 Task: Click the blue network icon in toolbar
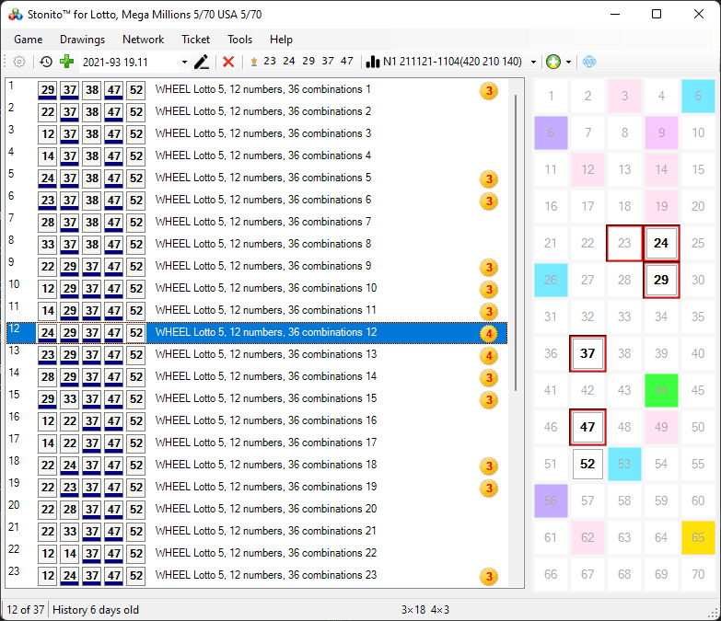pyautogui.click(x=590, y=62)
